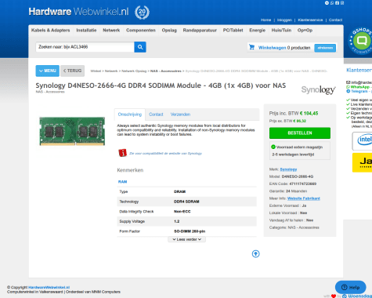The height and width of the screenshot is (298, 372).
Task: Open the Klantenservice header link
Action: (x=310, y=20)
